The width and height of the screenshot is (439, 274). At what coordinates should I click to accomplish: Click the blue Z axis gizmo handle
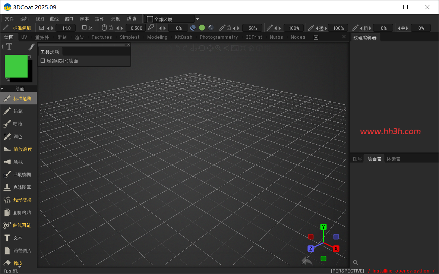[310, 249]
